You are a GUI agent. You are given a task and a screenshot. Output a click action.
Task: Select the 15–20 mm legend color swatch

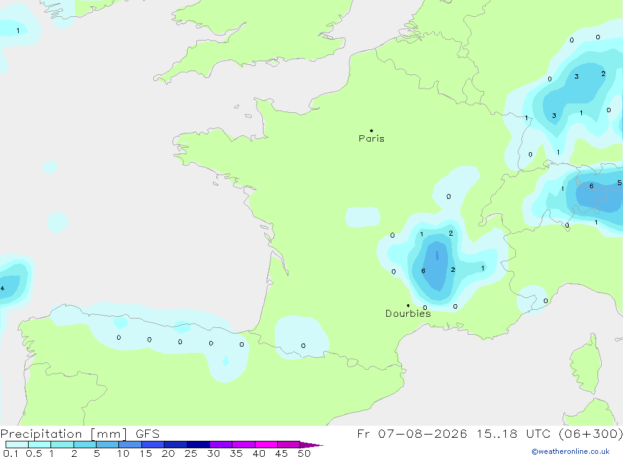pos(153,445)
